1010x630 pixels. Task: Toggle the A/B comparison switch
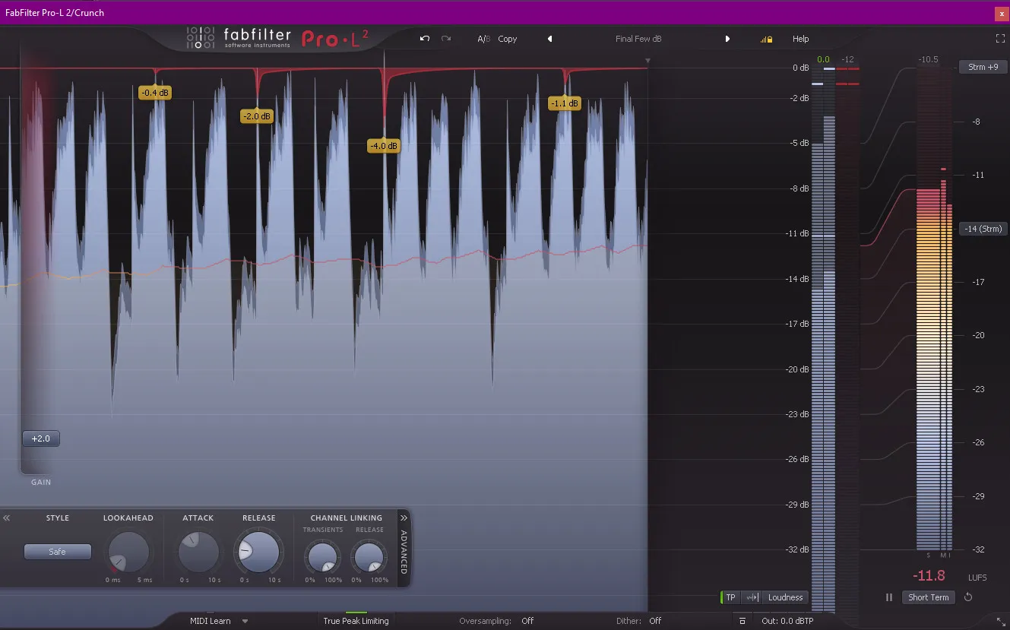[483, 39]
